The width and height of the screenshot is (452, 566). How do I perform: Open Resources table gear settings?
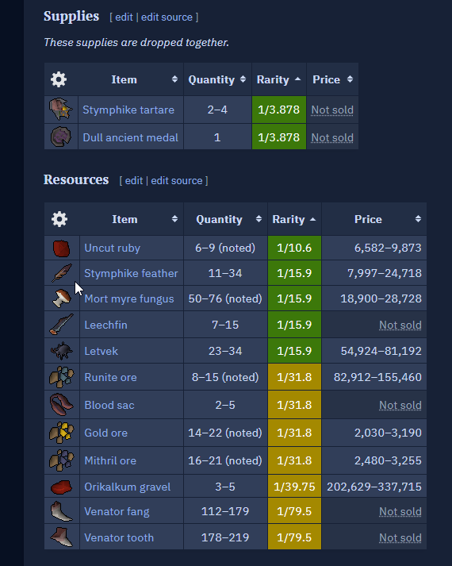[x=59, y=219]
